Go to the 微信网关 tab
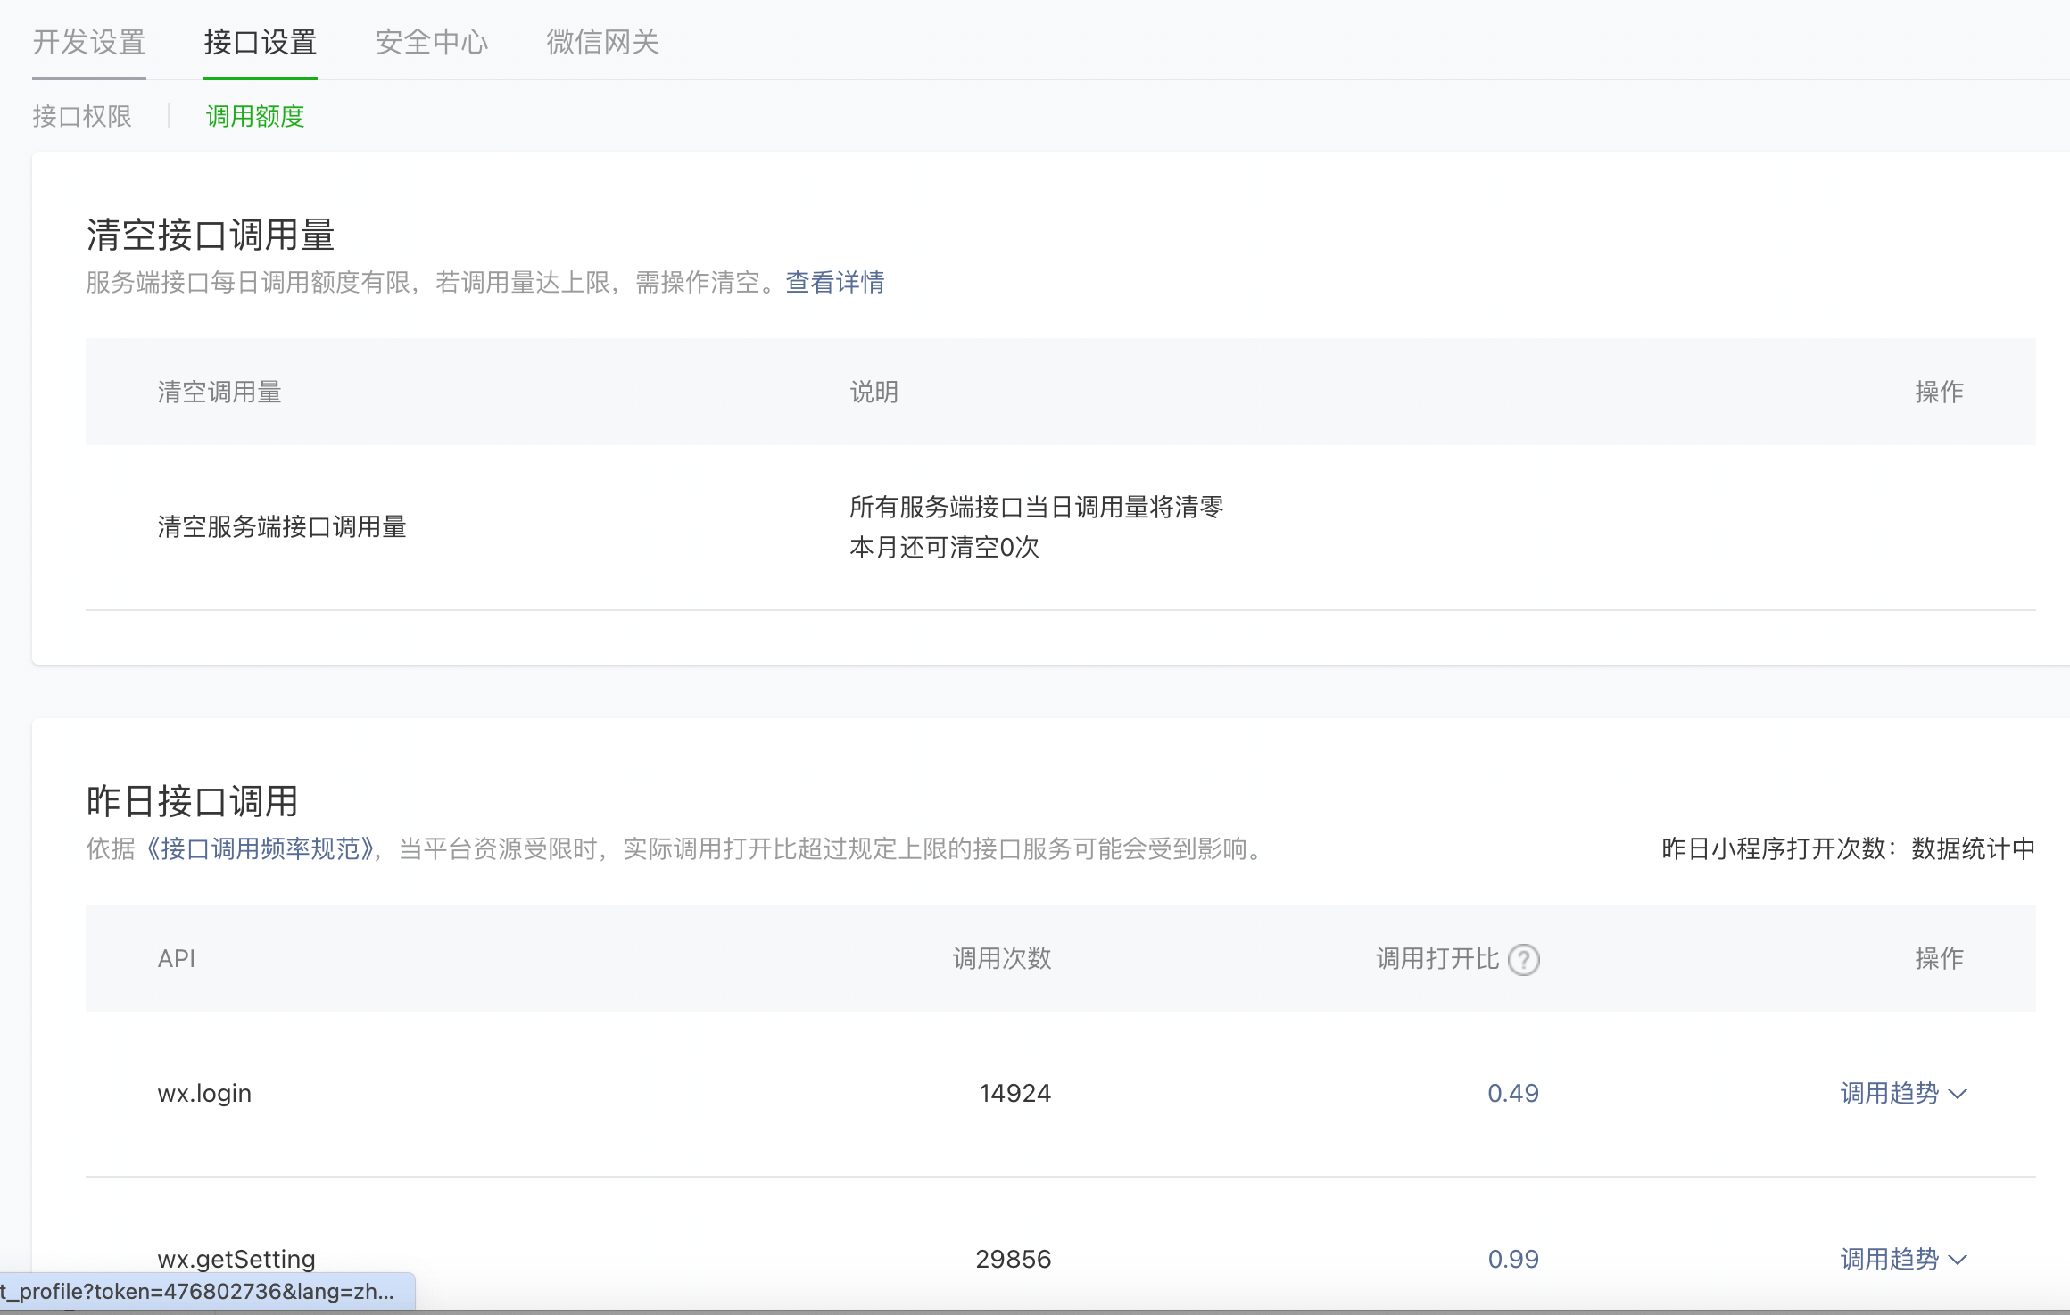 pos(602,42)
